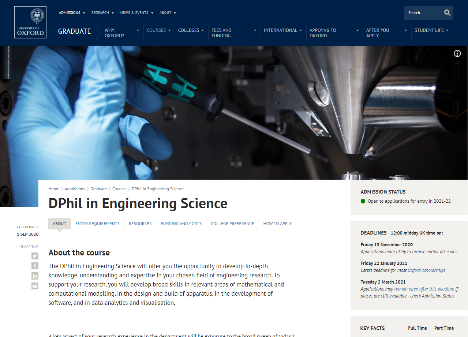This screenshot has width=468, height=337.
Task: Click the Courses breadcrumb link
Action: (119, 189)
